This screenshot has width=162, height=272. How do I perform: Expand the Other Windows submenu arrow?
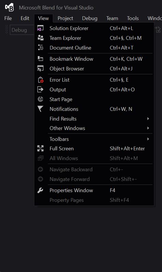pos(148,128)
